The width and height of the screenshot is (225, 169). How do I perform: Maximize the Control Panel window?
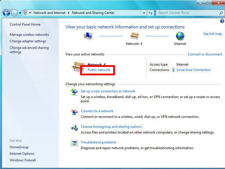(208, 2)
